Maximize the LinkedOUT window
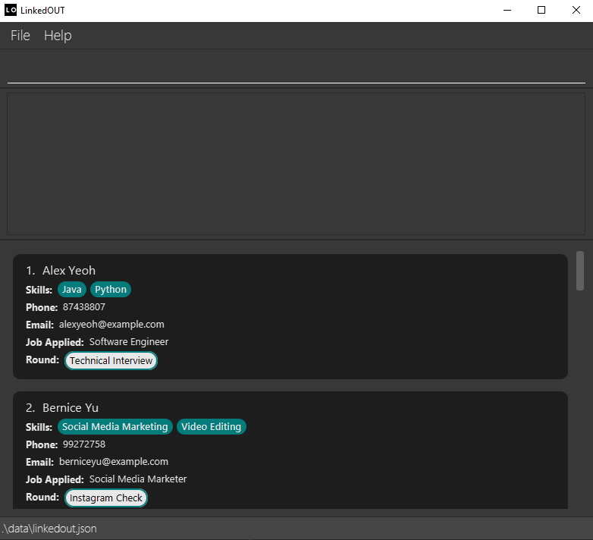The image size is (593, 540). tap(541, 10)
